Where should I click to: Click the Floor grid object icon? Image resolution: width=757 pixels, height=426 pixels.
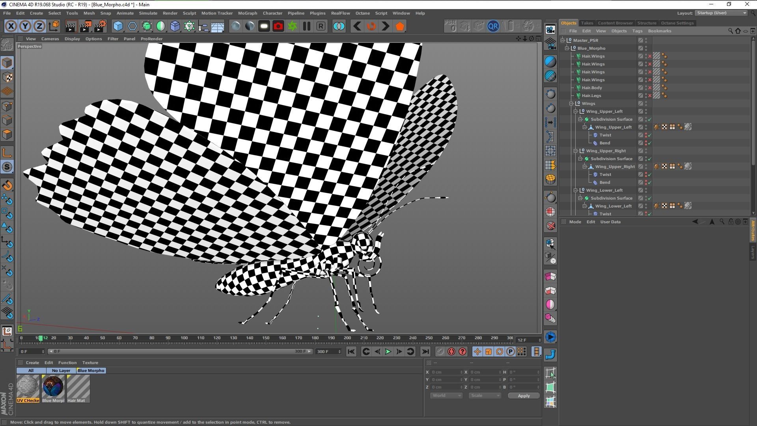coord(217,26)
